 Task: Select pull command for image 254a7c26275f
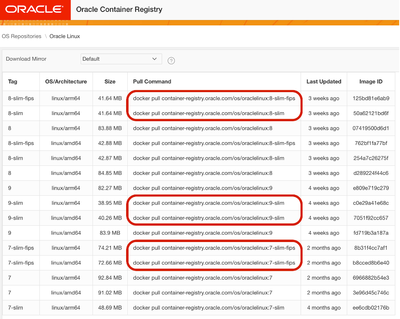[209, 158]
